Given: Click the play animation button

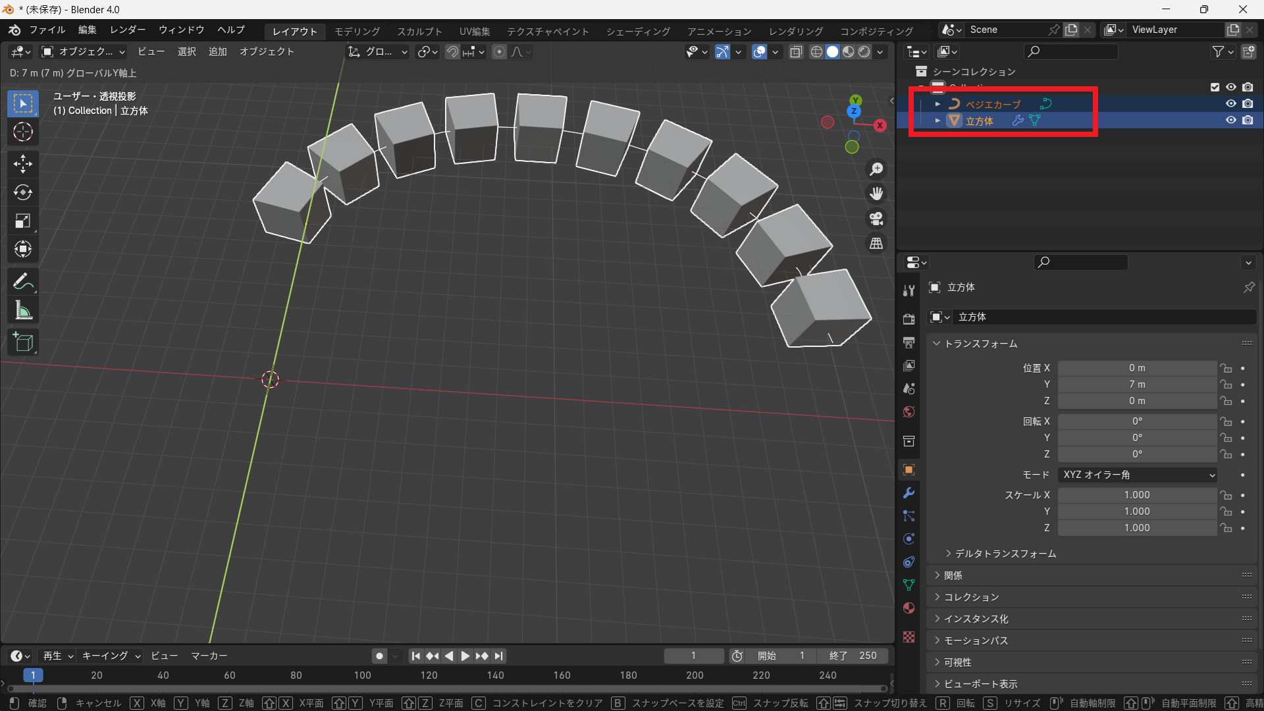Looking at the screenshot, I should (x=465, y=656).
